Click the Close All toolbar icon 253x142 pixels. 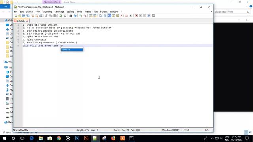(x=37, y=16)
